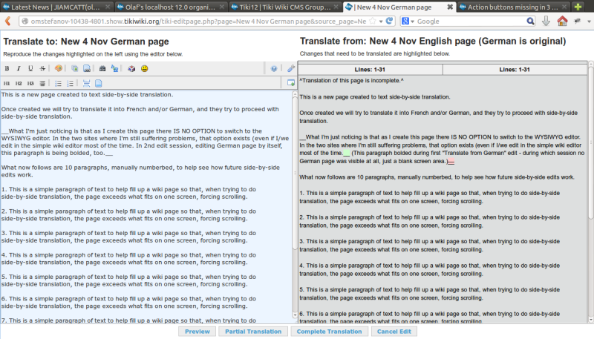Click the insert picture icon
The image size is (594, 339).
(75, 68)
